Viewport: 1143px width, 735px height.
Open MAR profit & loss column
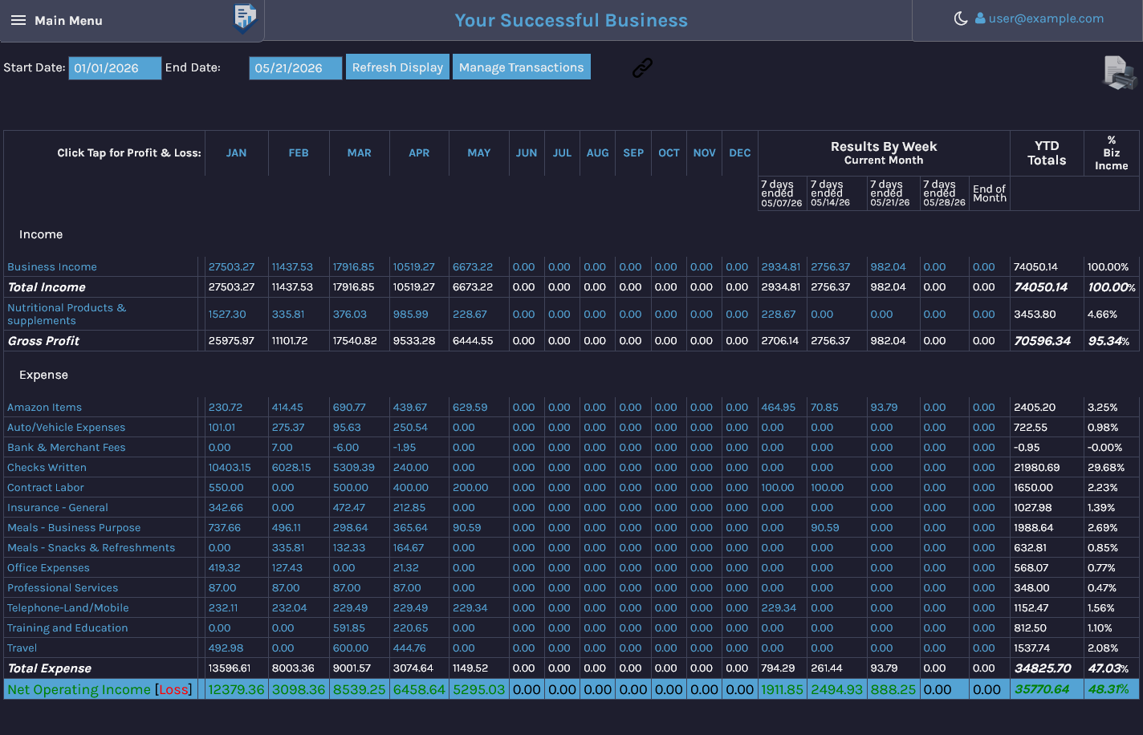click(359, 153)
